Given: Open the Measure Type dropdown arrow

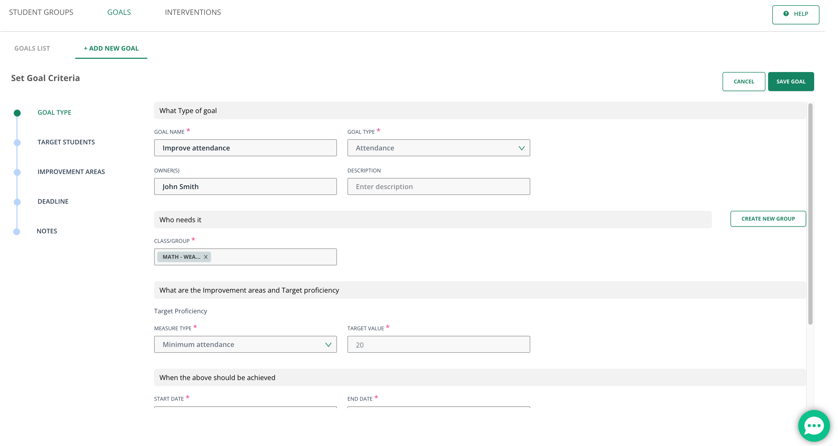Looking at the screenshot, I should [328, 345].
